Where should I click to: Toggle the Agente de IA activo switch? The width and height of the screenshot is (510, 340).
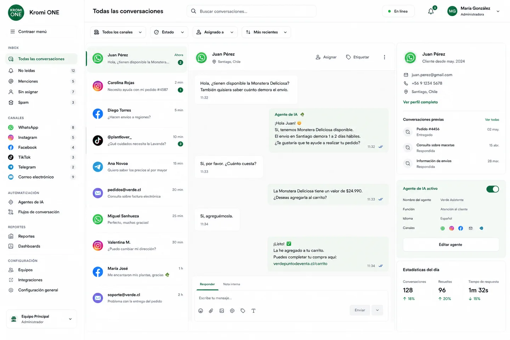pos(493,189)
